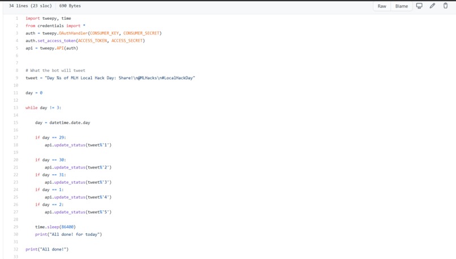Click the tweet string assignment line
This screenshot has width=456, height=259.
(x=110, y=78)
